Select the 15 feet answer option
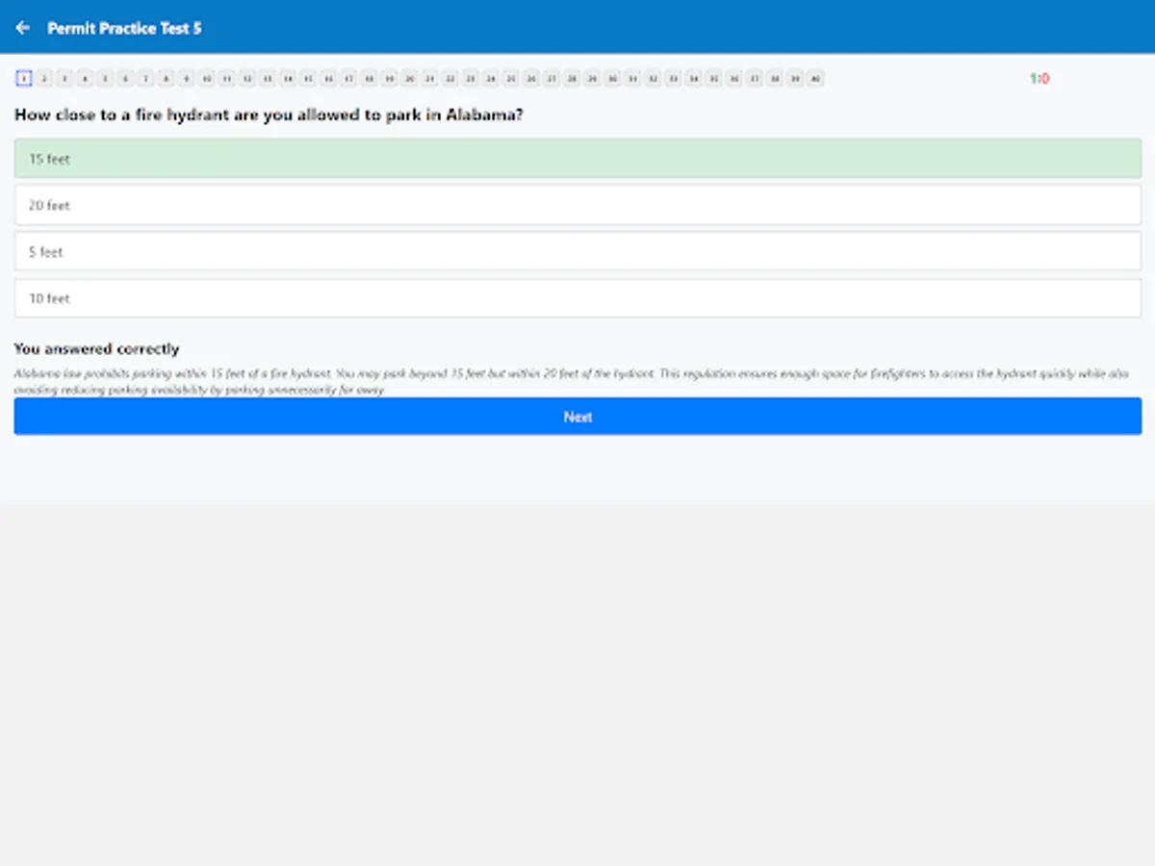The width and height of the screenshot is (1155, 866). point(577,158)
